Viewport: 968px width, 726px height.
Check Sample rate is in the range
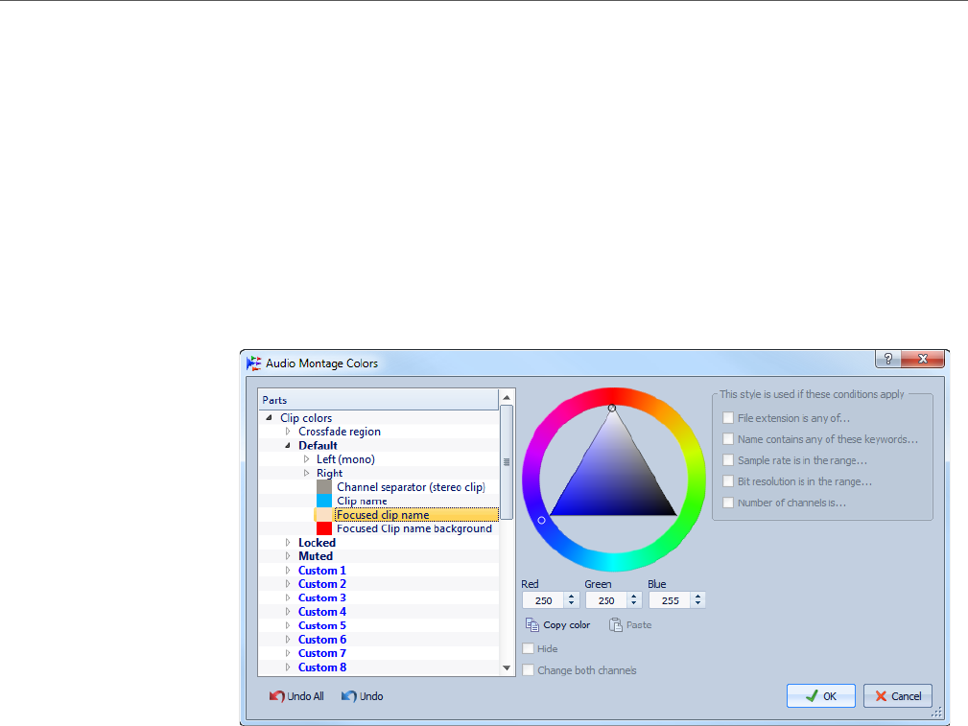point(728,460)
